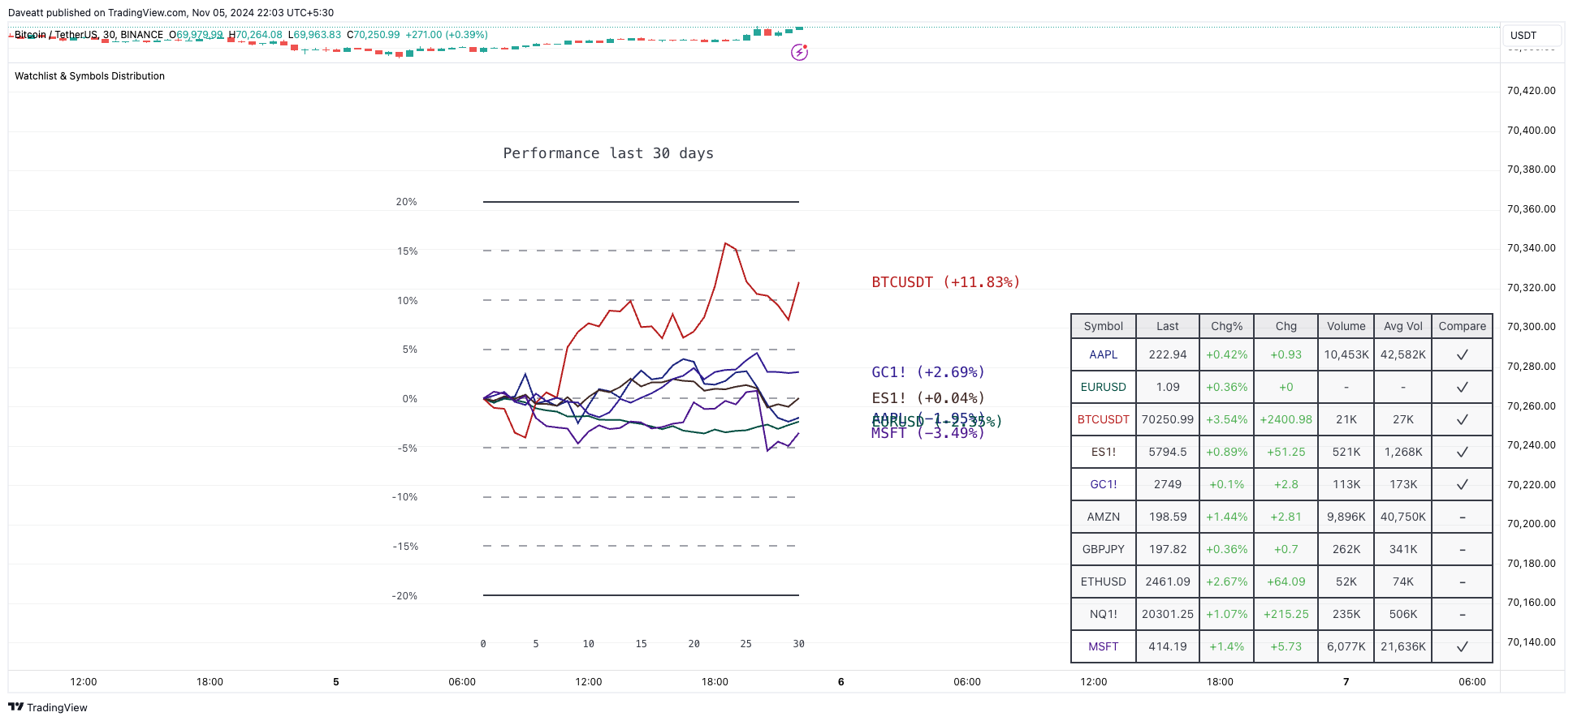The width and height of the screenshot is (1573, 721).
Task: Click the +2400.98 change value
Action: pyautogui.click(x=1286, y=419)
